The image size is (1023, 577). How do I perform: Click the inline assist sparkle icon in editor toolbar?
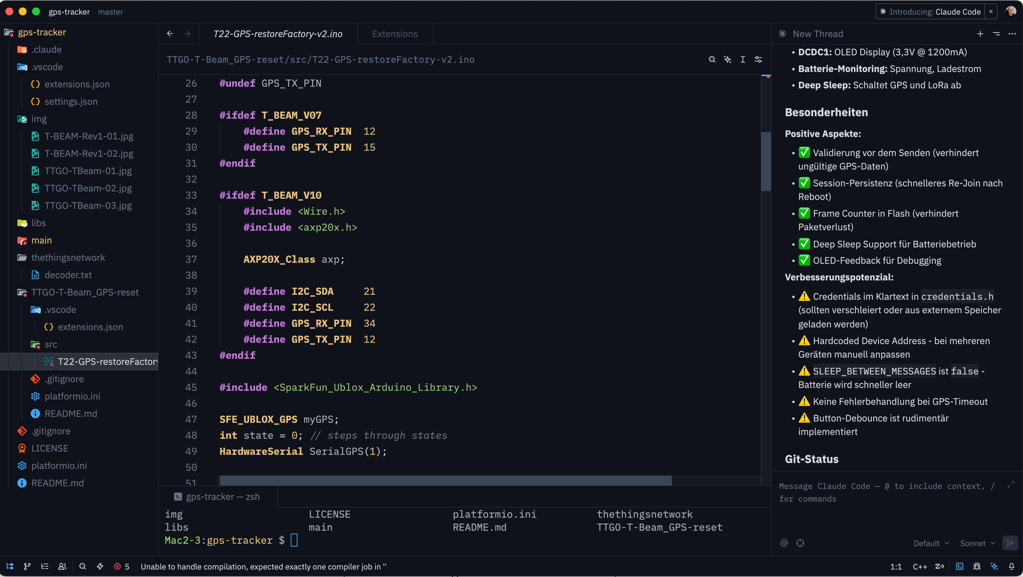tap(727, 59)
